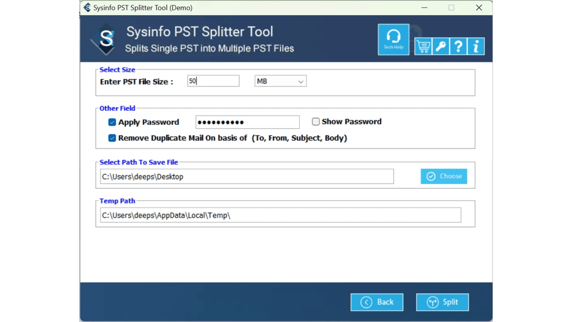Open help via question mark icon

(x=458, y=46)
